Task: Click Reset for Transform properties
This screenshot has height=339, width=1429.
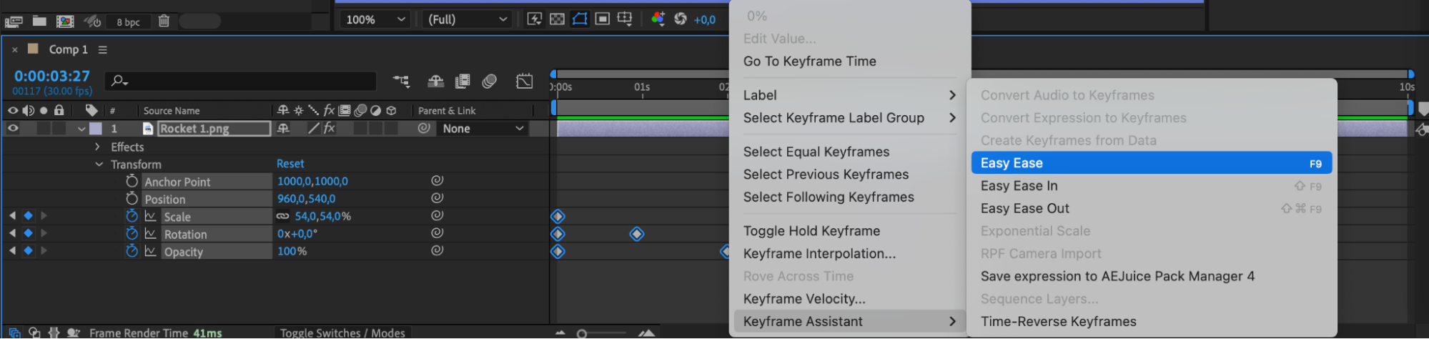Action: pos(290,164)
